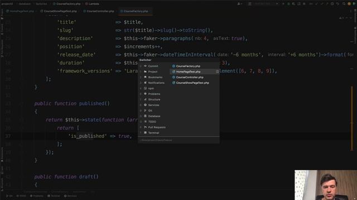Open Database tool window from Switcher

(154, 116)
